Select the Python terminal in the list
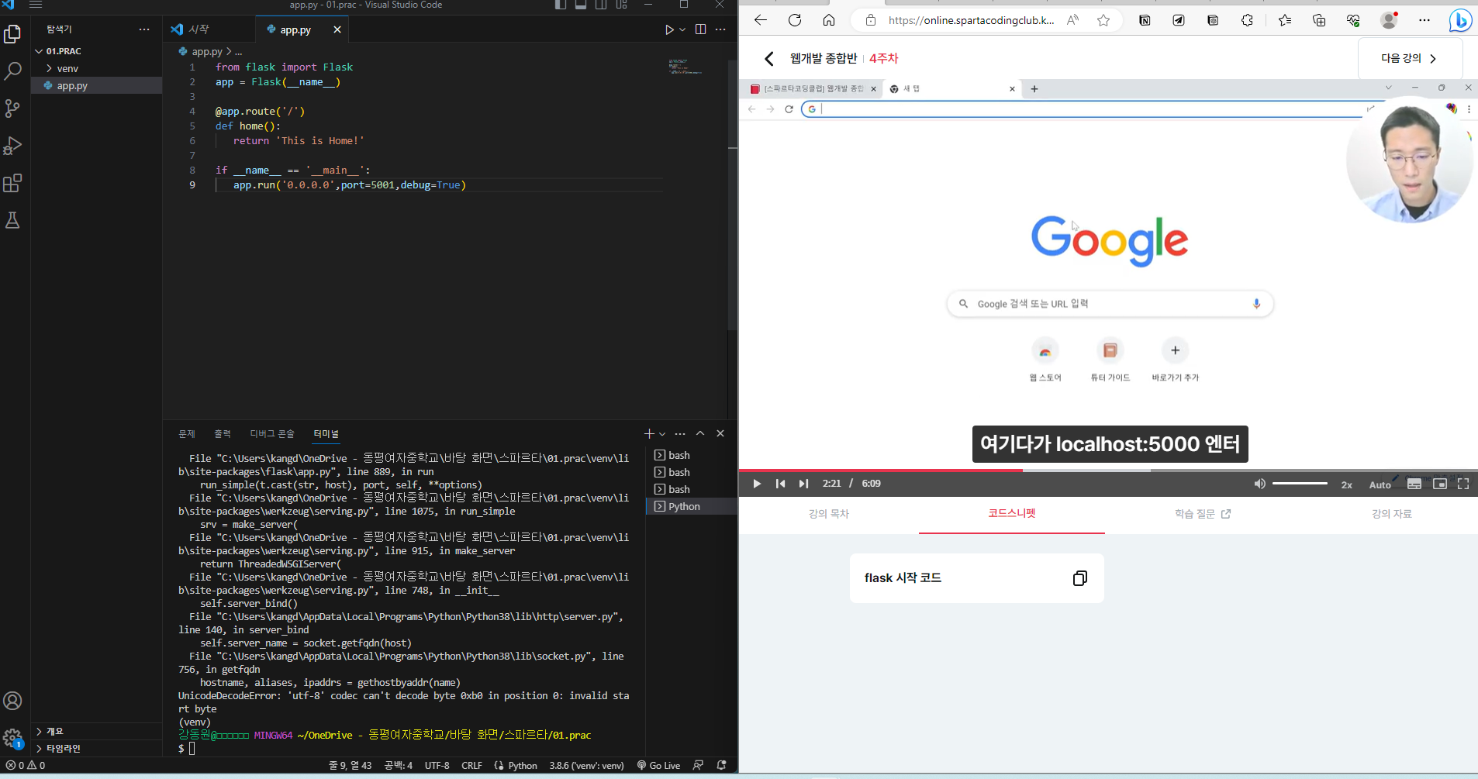 point(683,506)
